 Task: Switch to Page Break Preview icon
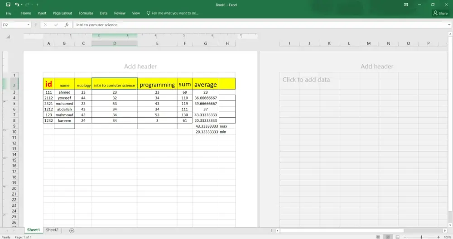click(398, 237)
